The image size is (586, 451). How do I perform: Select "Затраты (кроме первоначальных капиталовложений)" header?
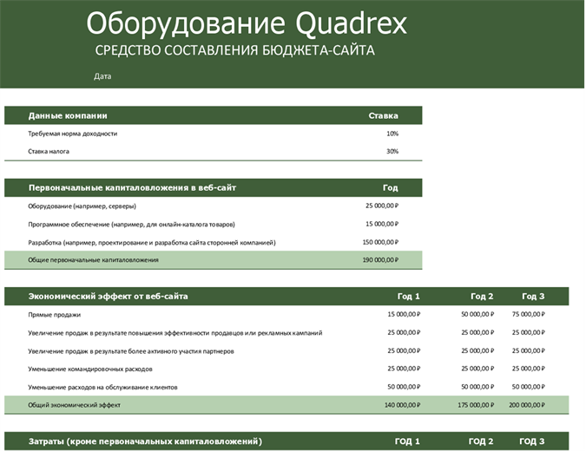145,441
